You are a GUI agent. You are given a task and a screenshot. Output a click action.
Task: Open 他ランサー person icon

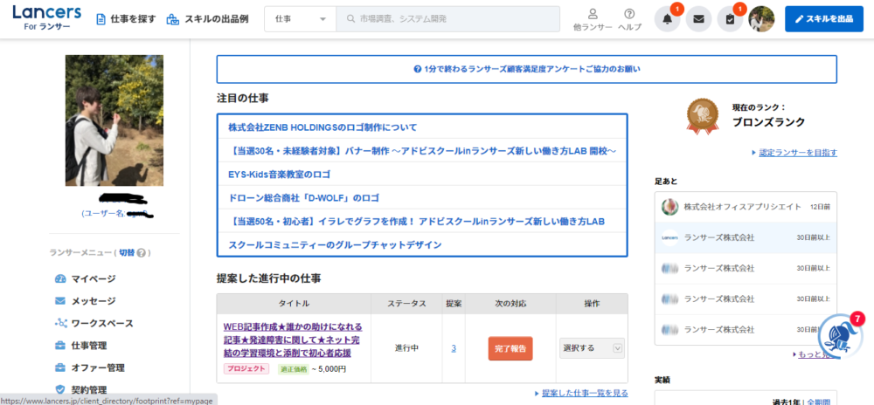click(x=593, y=14)
